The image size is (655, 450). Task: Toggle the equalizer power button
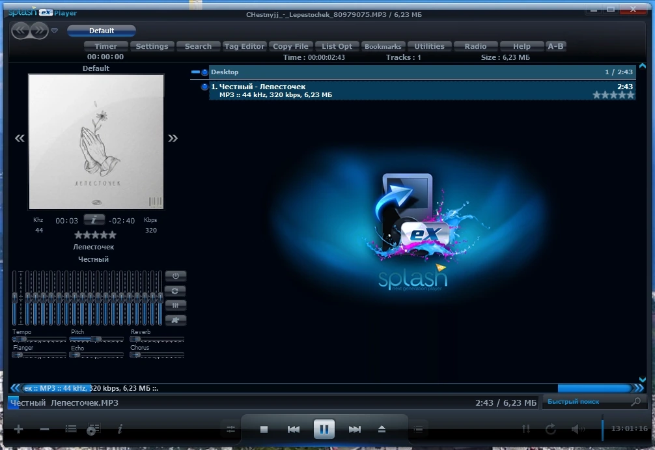(175, 275)
